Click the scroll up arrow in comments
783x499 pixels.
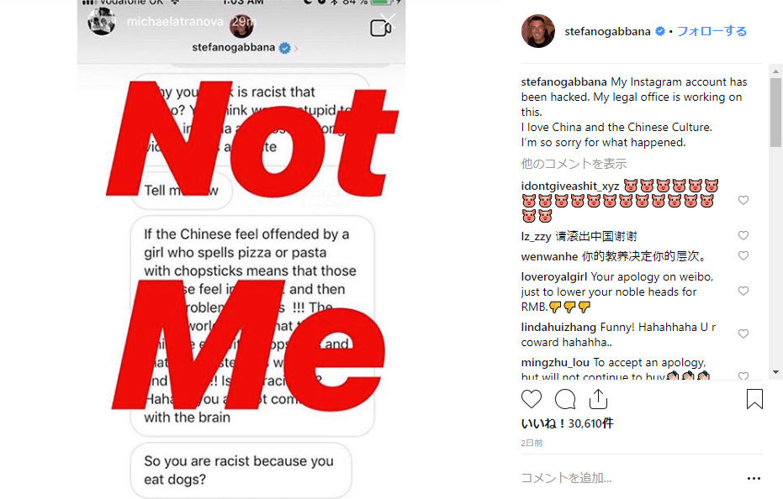click(775, 71)
